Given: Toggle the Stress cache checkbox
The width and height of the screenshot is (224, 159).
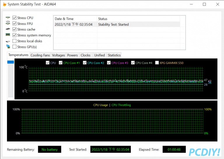Looking at the screenshot, I should click(x=14, y=29).
